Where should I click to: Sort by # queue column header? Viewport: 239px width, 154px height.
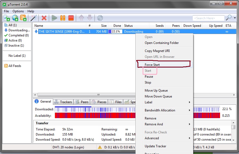coord(89,26)
